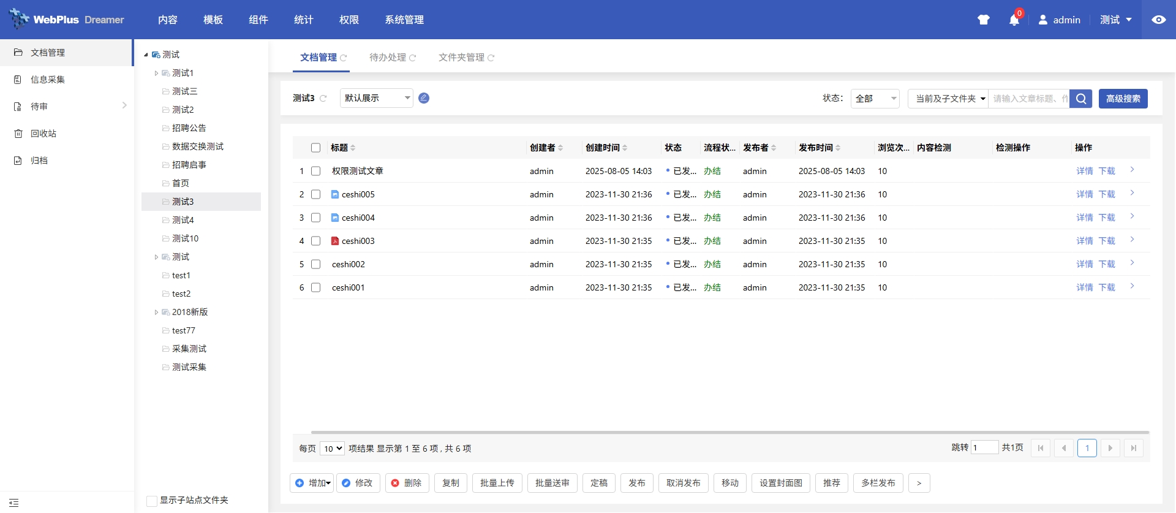Enable 显示子站点文件夹 checkbox
1176x513 pixels.
coord(152,501)
